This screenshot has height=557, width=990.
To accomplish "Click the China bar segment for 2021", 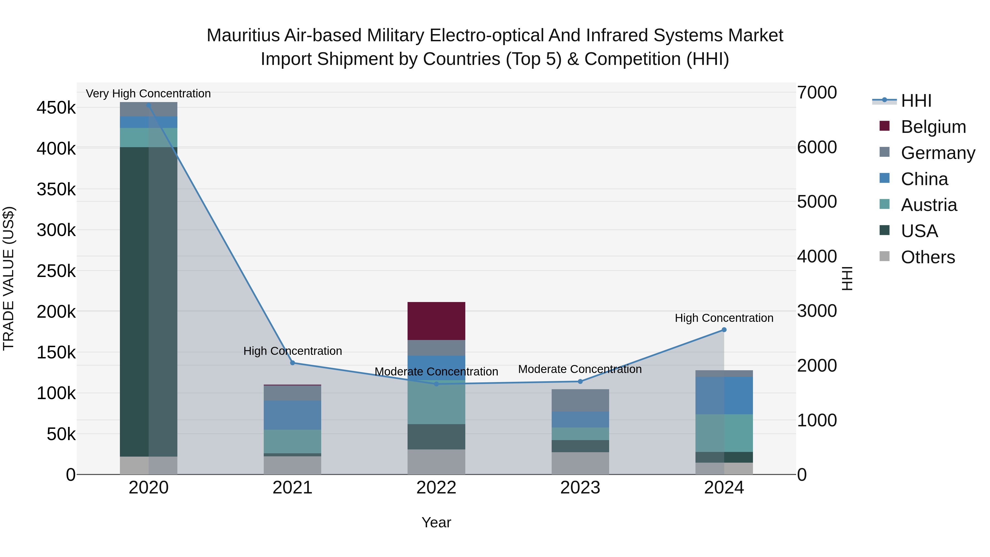I will tap(293, 415).
